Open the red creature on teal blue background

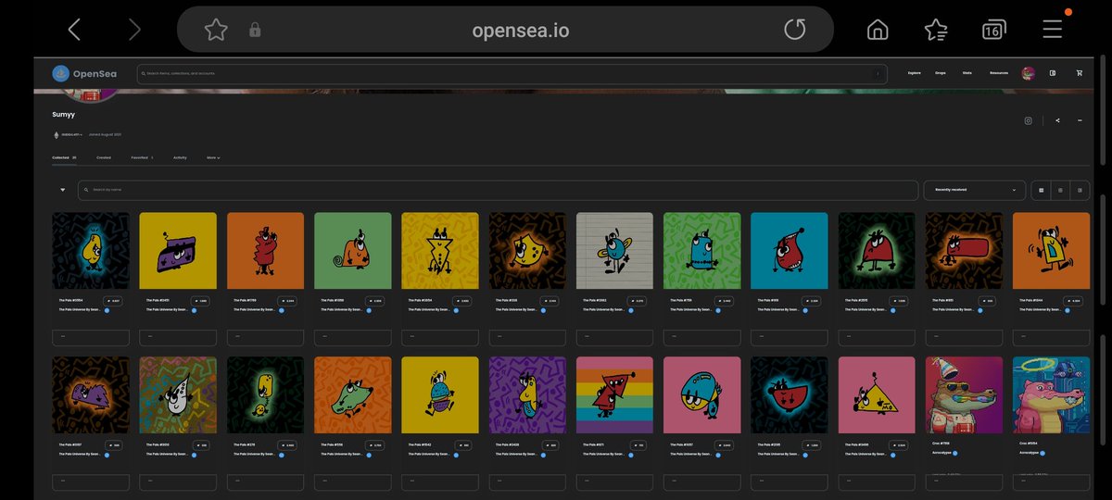pyautogui.click(x=790, y=251)
